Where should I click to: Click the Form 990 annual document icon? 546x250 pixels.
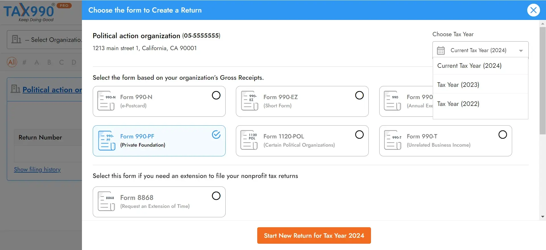coord(393,101)
